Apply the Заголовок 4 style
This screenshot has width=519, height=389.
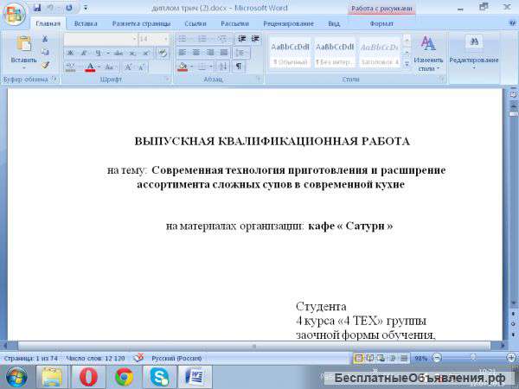(380, 53)
